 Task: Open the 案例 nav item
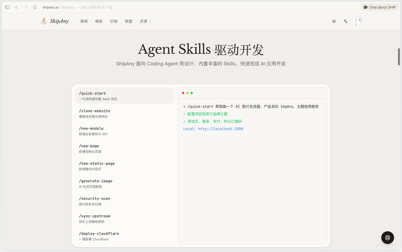(x=84, y=21)
